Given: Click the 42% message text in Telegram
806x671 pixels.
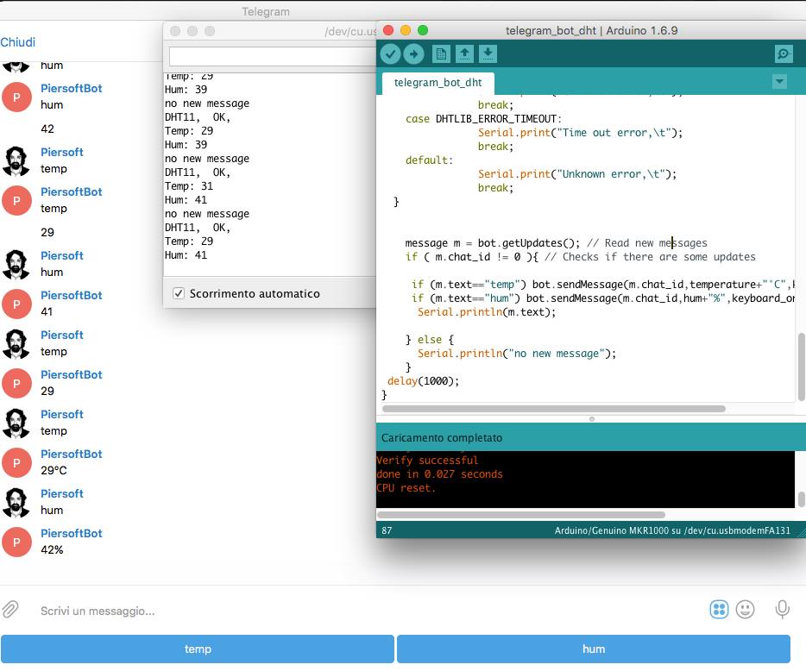Looking at the screenshot, I should (52, 549).
